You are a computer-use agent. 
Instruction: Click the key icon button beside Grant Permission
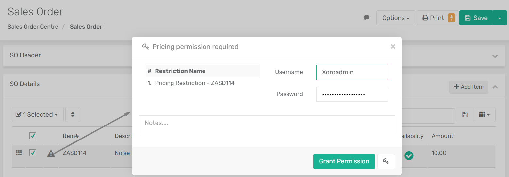(386, 161)
